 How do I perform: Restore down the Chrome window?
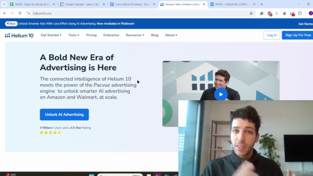click(x=309, y=4)
